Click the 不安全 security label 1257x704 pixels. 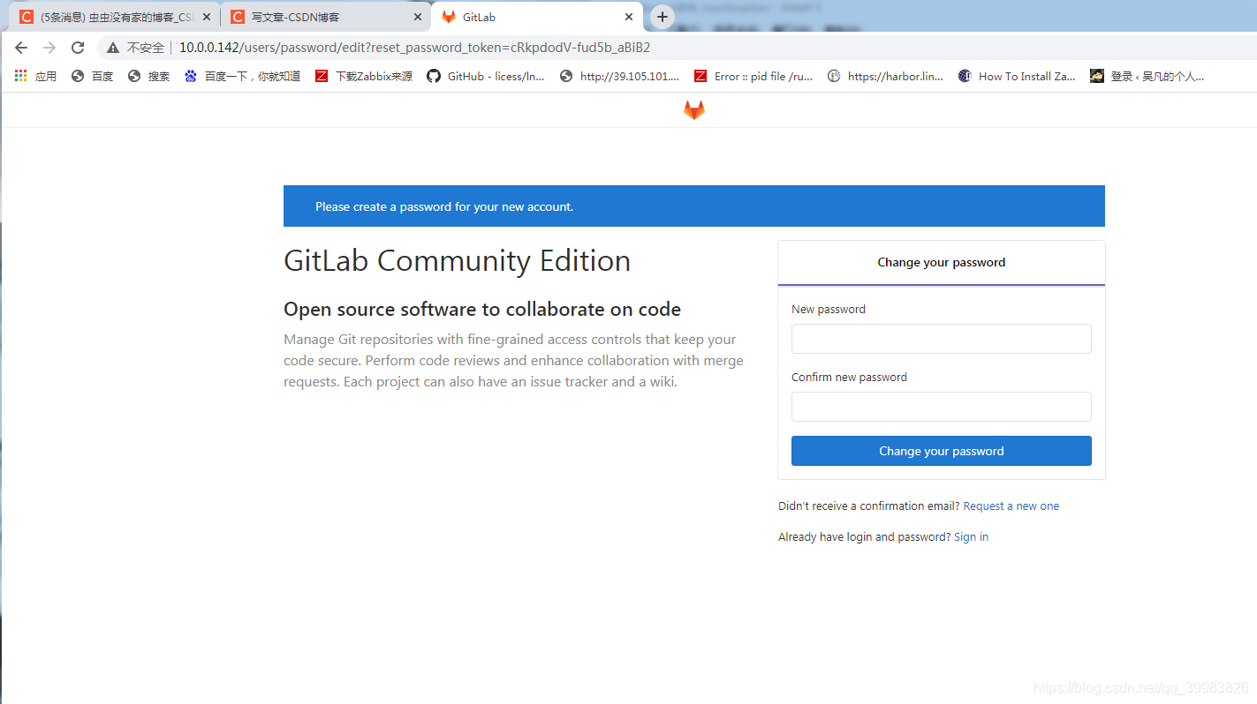point(145,48)
